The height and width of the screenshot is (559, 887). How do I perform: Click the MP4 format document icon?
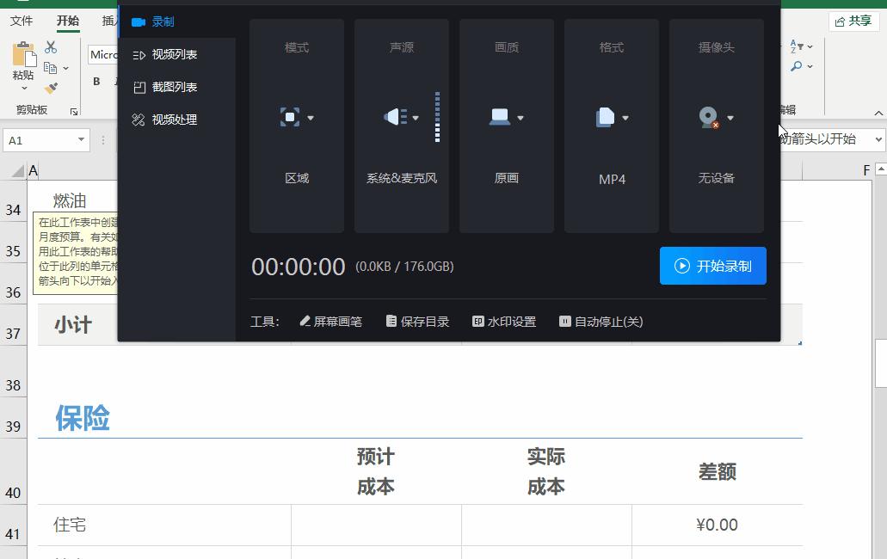pyautogui.click(x=607, y=117)
